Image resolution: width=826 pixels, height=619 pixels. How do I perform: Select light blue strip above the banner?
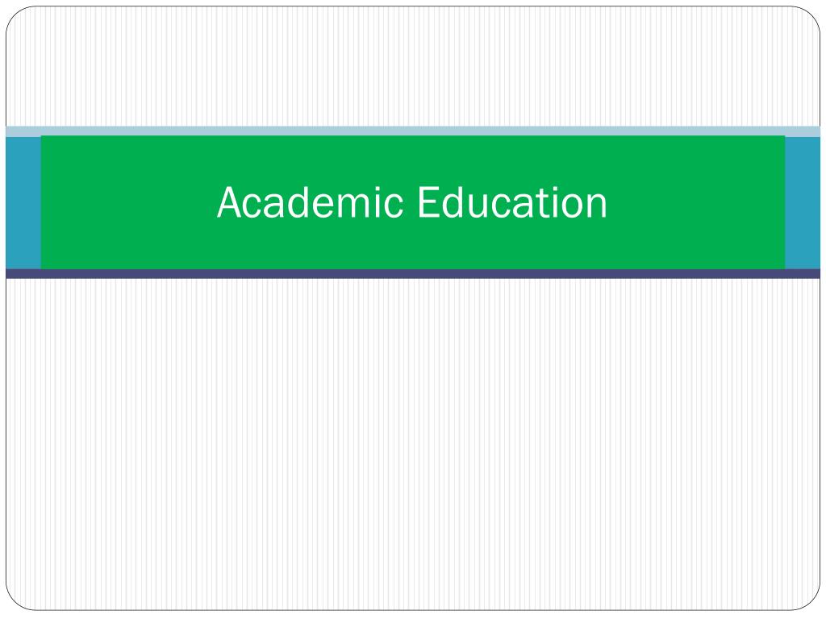coord(413,131)
